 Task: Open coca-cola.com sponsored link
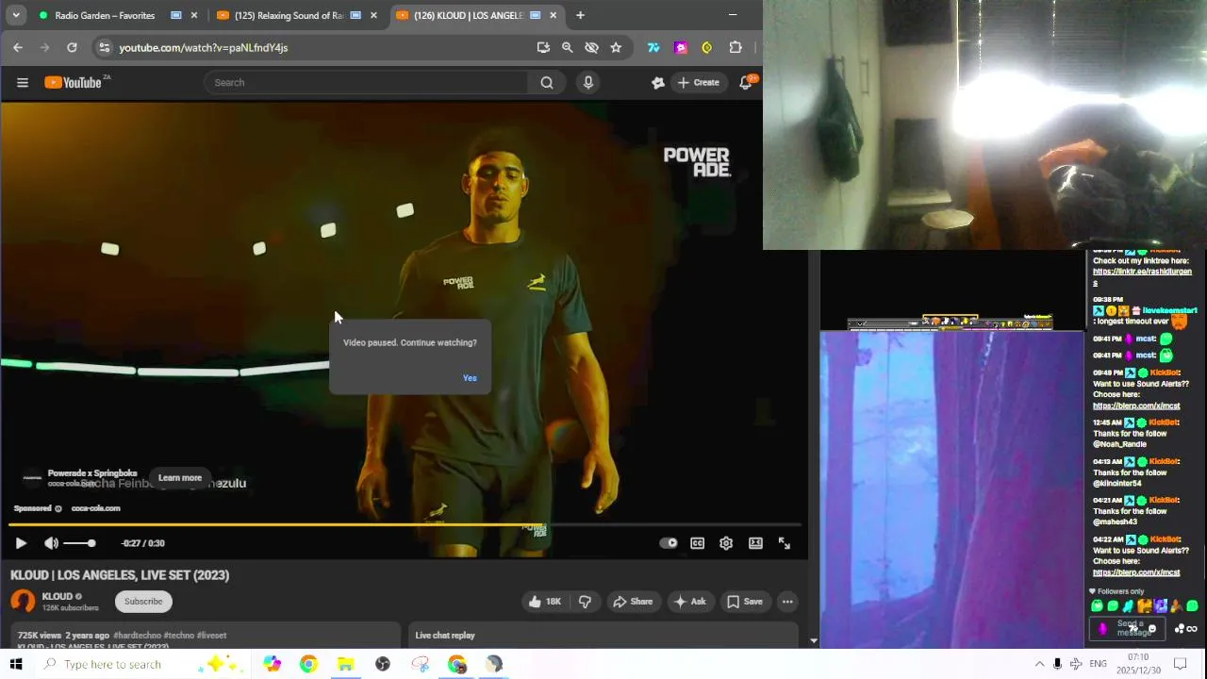(x=95, y=508)
